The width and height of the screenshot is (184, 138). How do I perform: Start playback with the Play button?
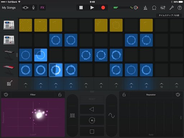[92, 8]
